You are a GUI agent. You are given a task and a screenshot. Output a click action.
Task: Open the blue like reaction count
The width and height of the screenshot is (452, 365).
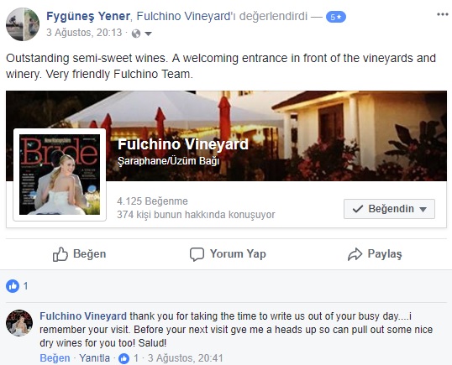point(17,286)
